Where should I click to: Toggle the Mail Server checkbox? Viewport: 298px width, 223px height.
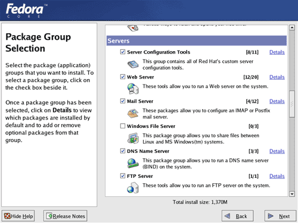click(123, 101)
